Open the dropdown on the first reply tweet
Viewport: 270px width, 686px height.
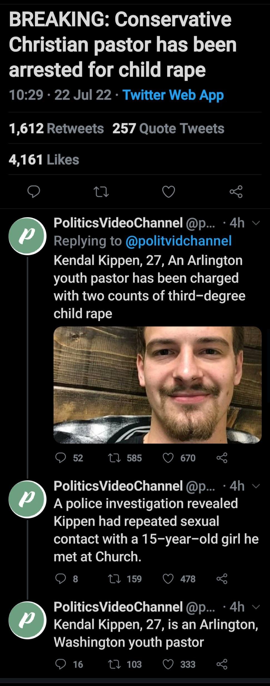click(x=257, y=222)
